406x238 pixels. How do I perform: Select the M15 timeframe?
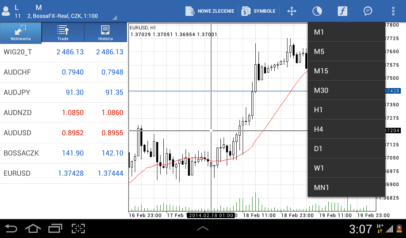pyautogui.click(x=346, y=71)
